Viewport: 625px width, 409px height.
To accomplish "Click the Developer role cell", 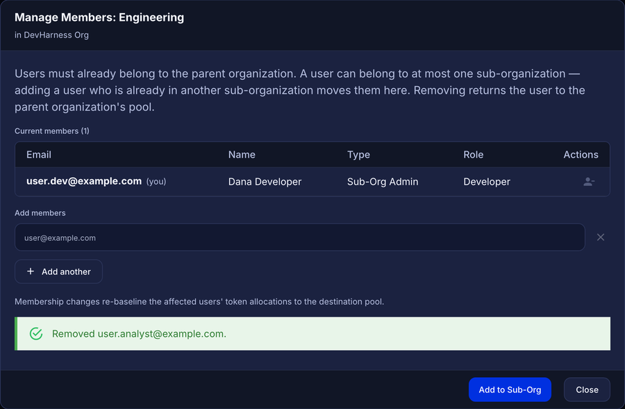I will tap(487, 182).
